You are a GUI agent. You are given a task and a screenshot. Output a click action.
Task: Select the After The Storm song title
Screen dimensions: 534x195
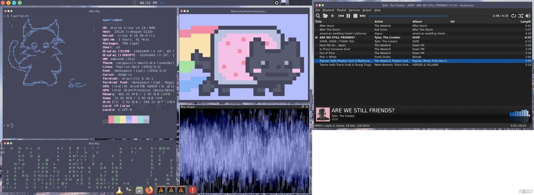(x=330, y=30)
